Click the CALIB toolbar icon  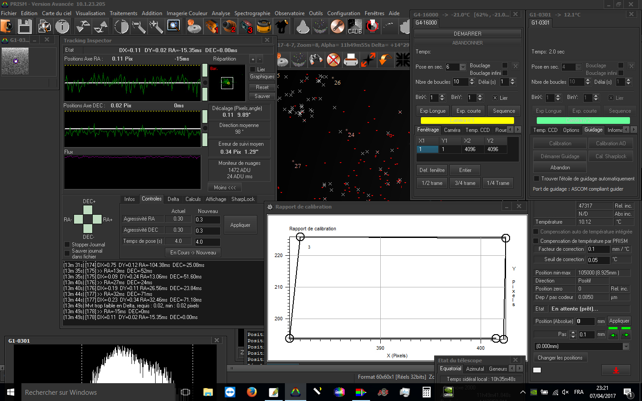coord(354,27)
